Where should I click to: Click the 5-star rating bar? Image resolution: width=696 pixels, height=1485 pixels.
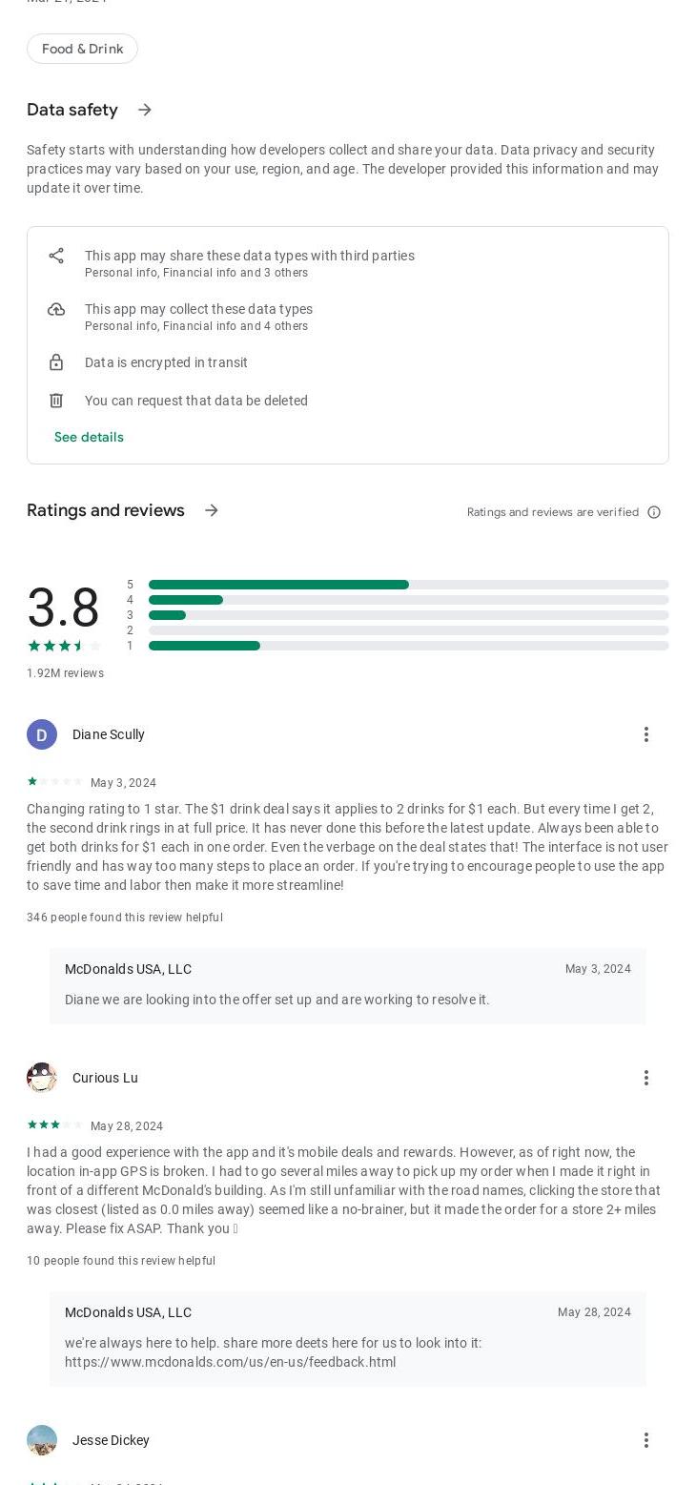click(408, 585)
